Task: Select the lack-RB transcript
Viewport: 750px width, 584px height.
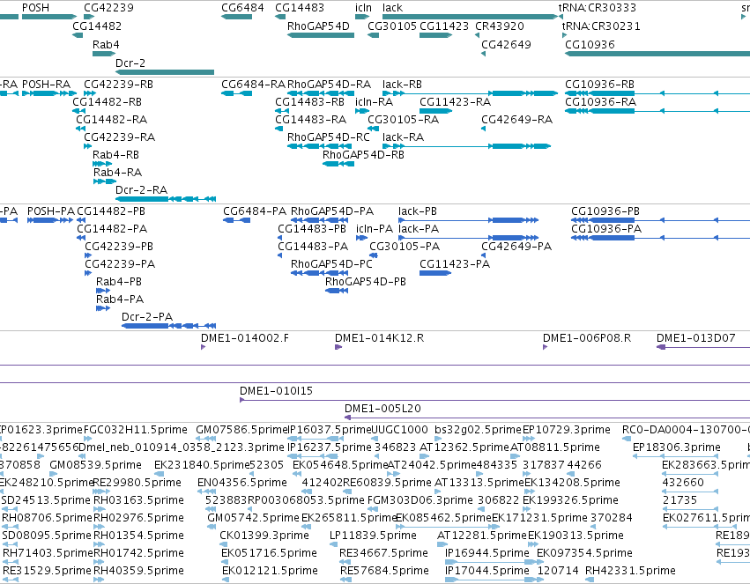Action: click(471, 93)
